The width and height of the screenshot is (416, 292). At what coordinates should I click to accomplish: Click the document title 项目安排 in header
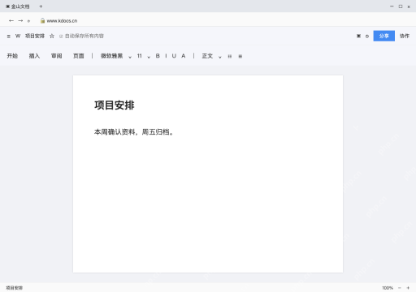pyautogui.click(x=35, y=36)
